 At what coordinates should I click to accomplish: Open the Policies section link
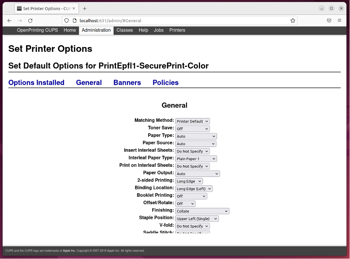point(166,83)
